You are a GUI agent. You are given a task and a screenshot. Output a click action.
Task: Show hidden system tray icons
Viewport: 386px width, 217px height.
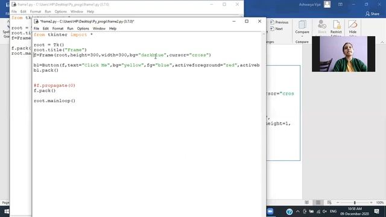298,212
